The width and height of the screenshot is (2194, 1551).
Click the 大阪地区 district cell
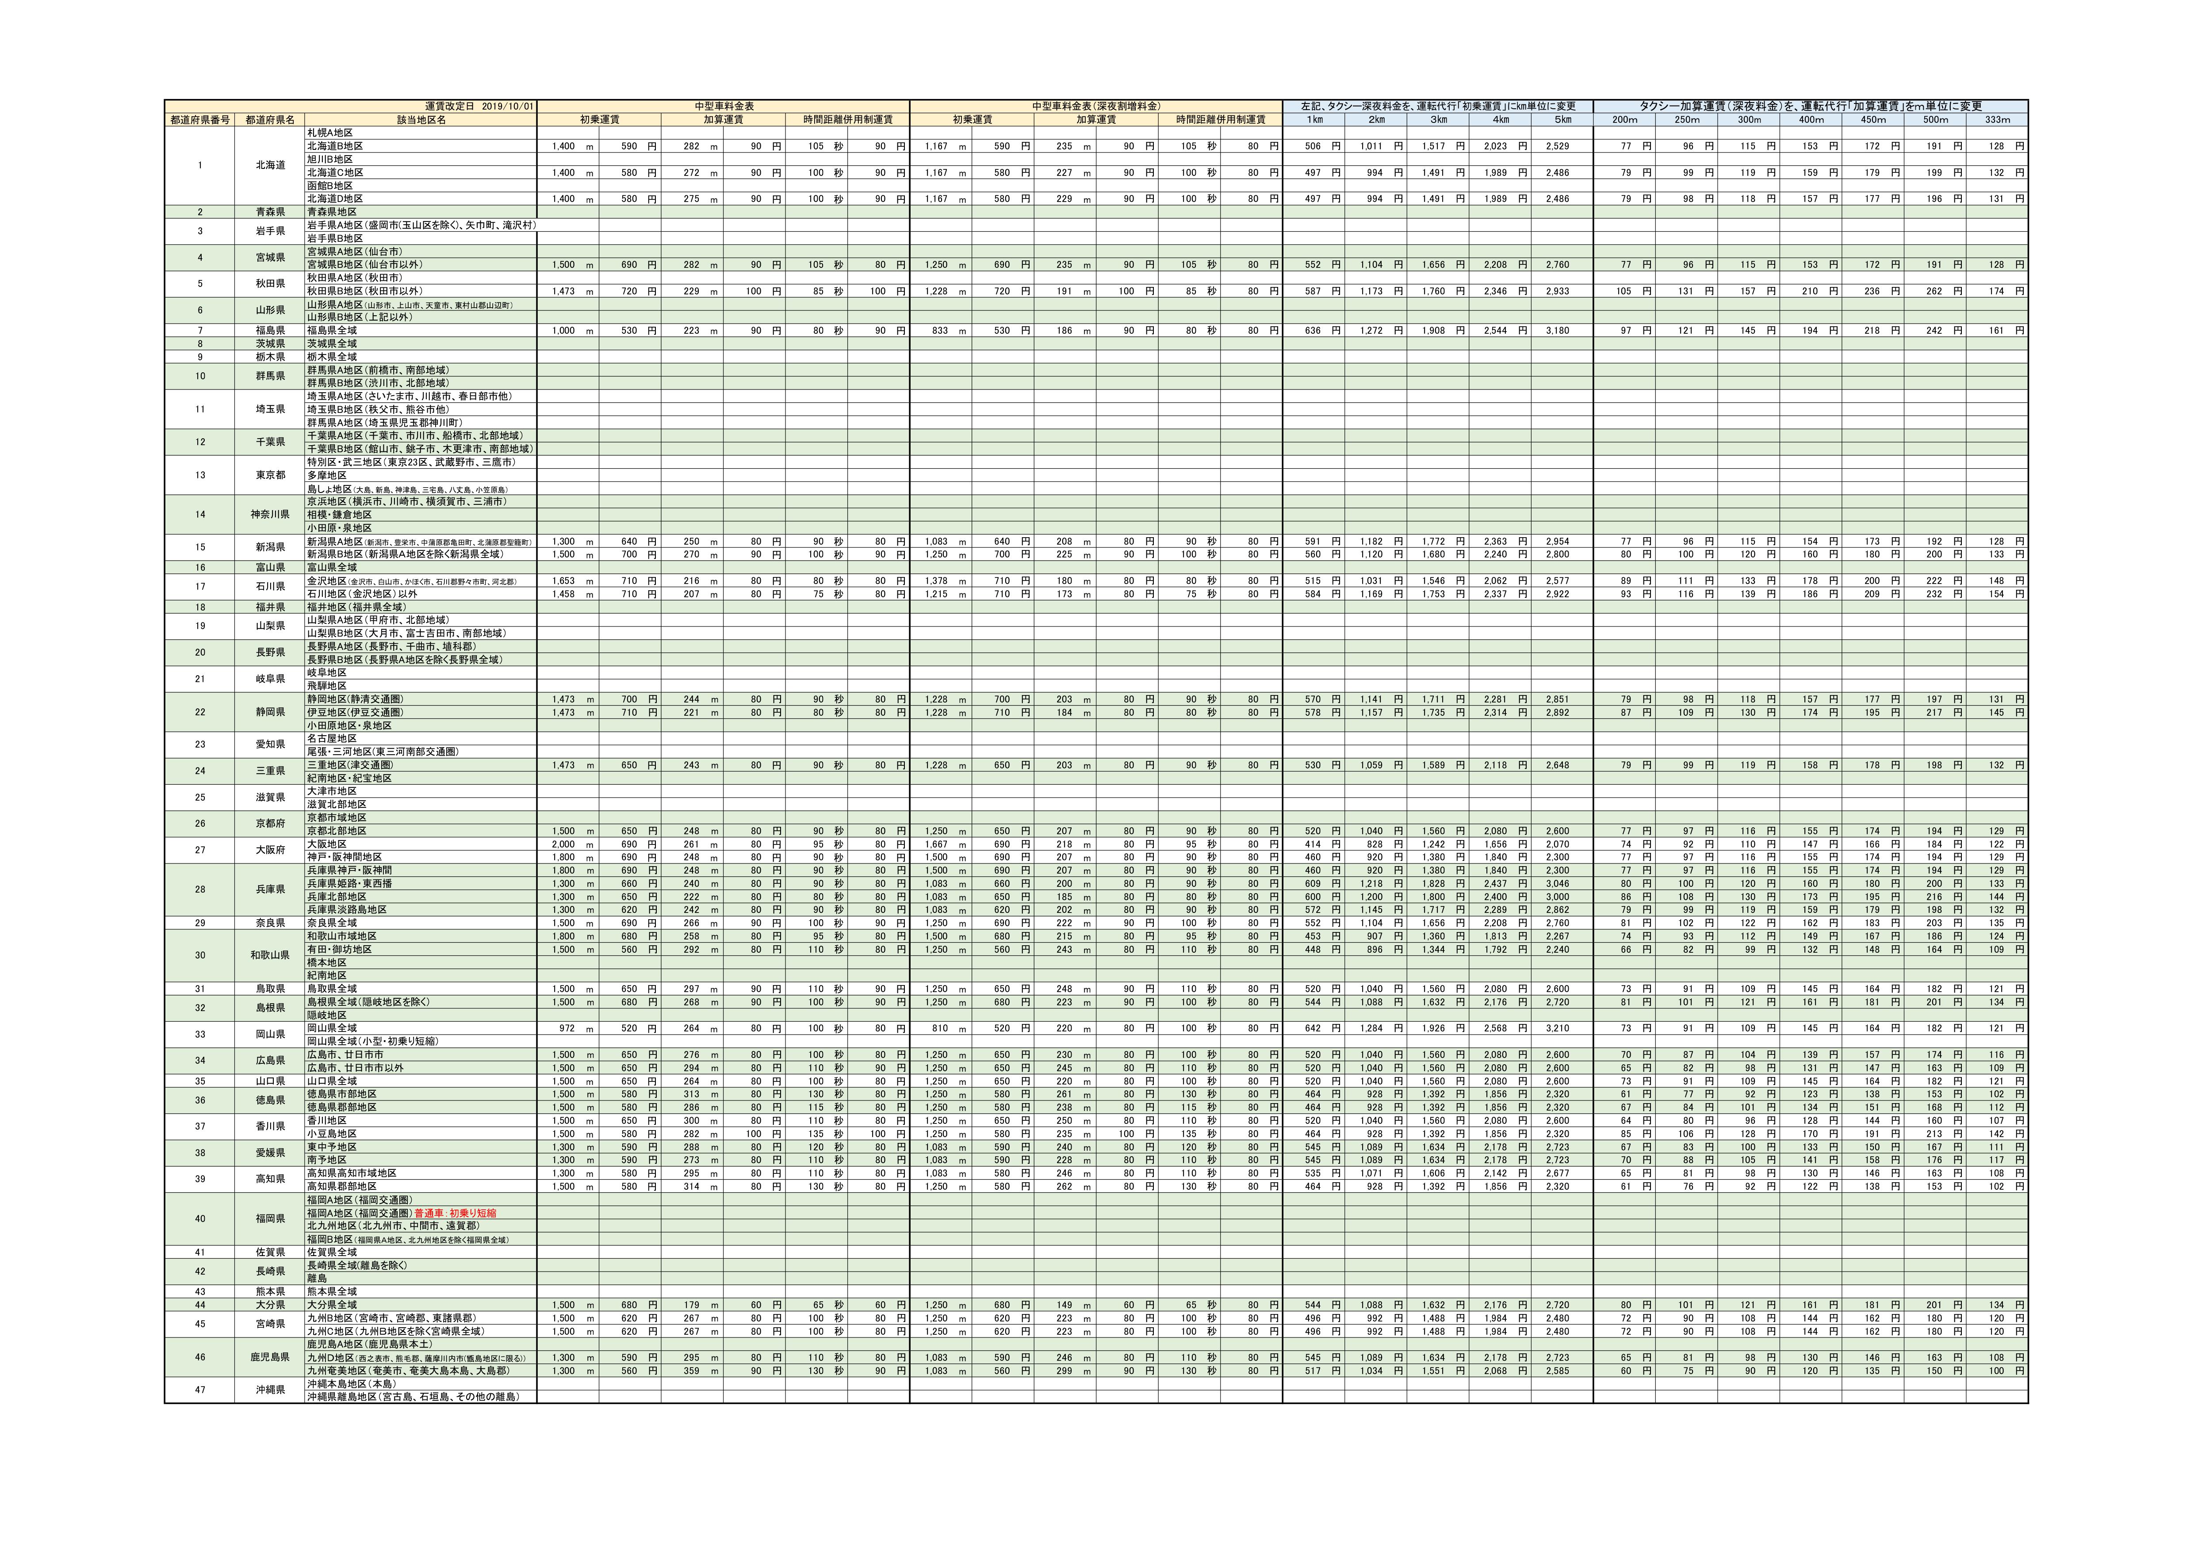pos(327,844)
